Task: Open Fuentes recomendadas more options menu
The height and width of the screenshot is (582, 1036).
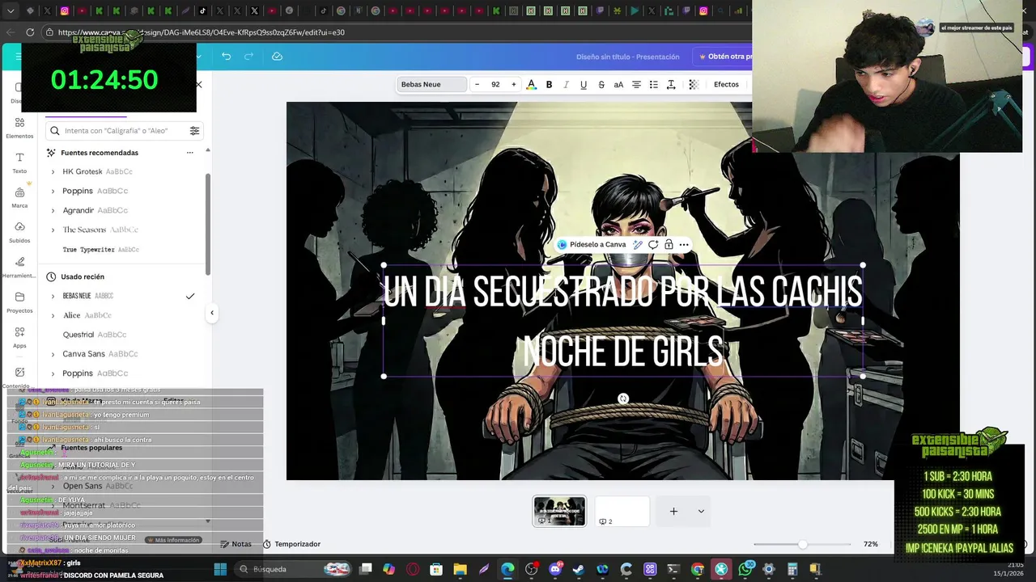Action: click(x=190, y=153)
